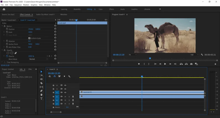Hide track V3 with its eye icon
Screen dimensions: 220x118
pos(65,85)
